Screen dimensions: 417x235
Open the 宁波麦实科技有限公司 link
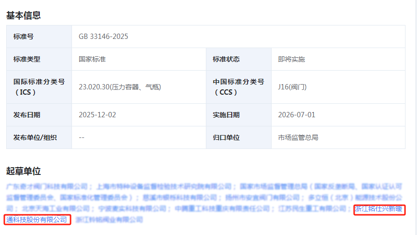click(x=132, y=209)
